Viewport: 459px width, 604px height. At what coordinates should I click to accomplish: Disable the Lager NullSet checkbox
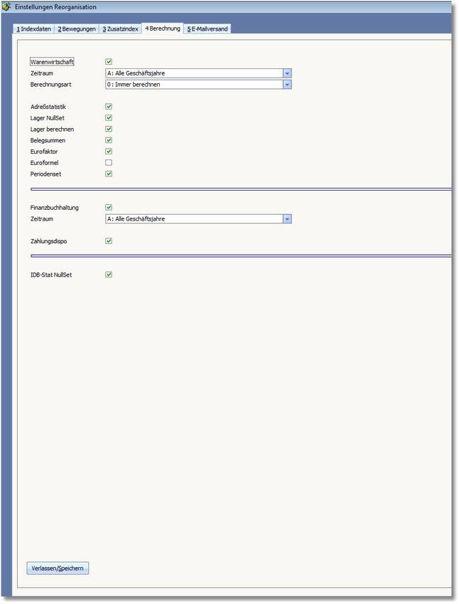tap(109, 118)
